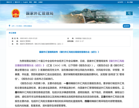Go to 主页 in breadcrumb
The image size is (139, 108).
click(13, 26)
